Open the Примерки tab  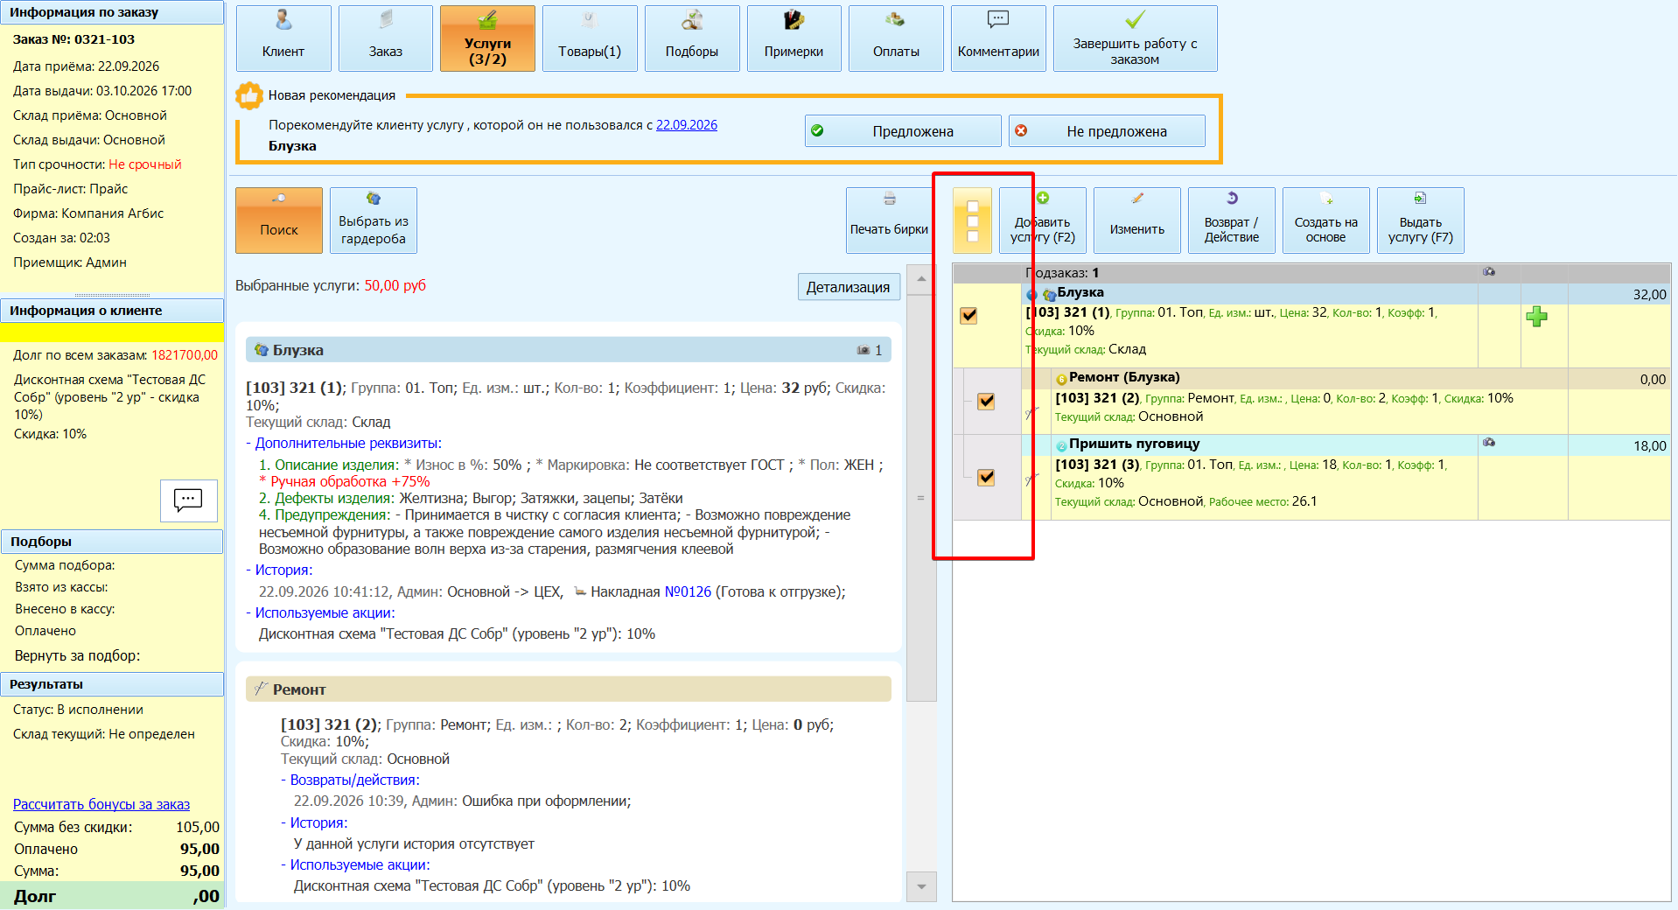click(x=794, y=38)
